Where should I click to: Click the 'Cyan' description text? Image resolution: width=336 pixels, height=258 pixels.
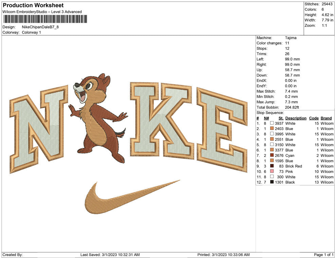[290, 155]
